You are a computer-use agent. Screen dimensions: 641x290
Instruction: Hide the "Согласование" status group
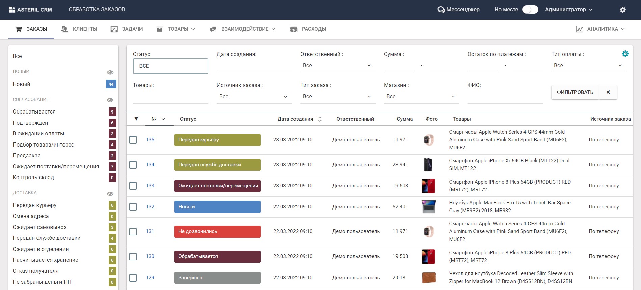click(x=110, y=100)
